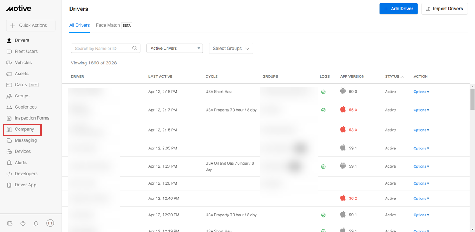Click the Driver column header
Image resolution: width=475 pixels, height=232 pixels.
(78, 77)
